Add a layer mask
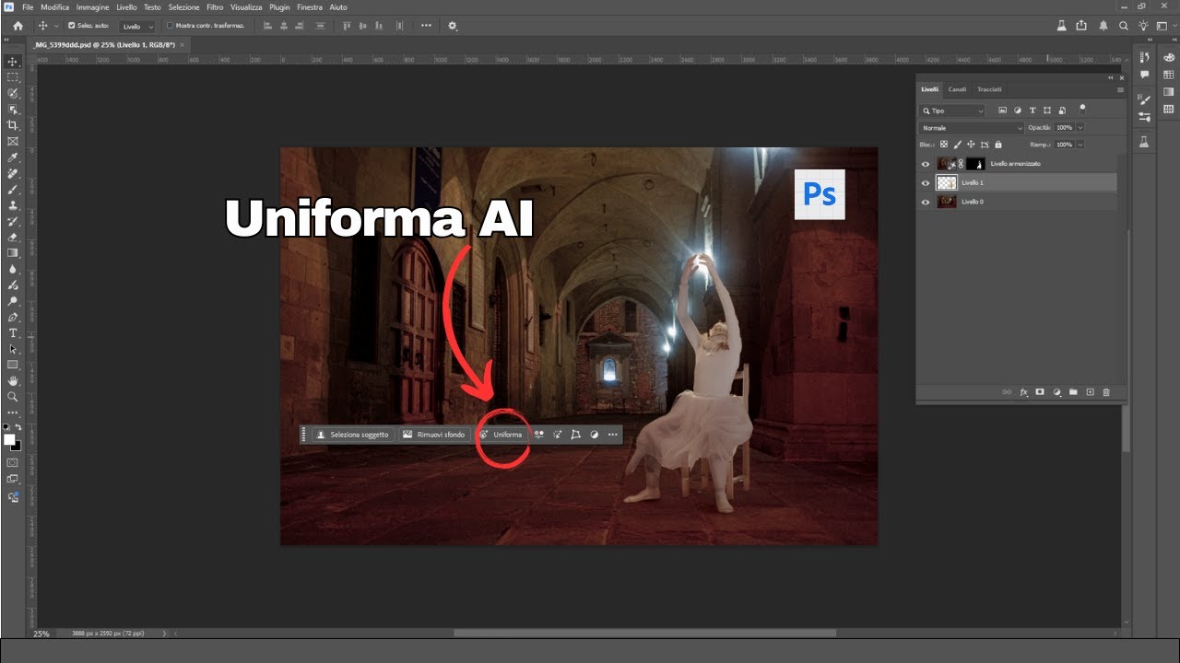Screen dimensions: 1180x663 point(1040,392)
